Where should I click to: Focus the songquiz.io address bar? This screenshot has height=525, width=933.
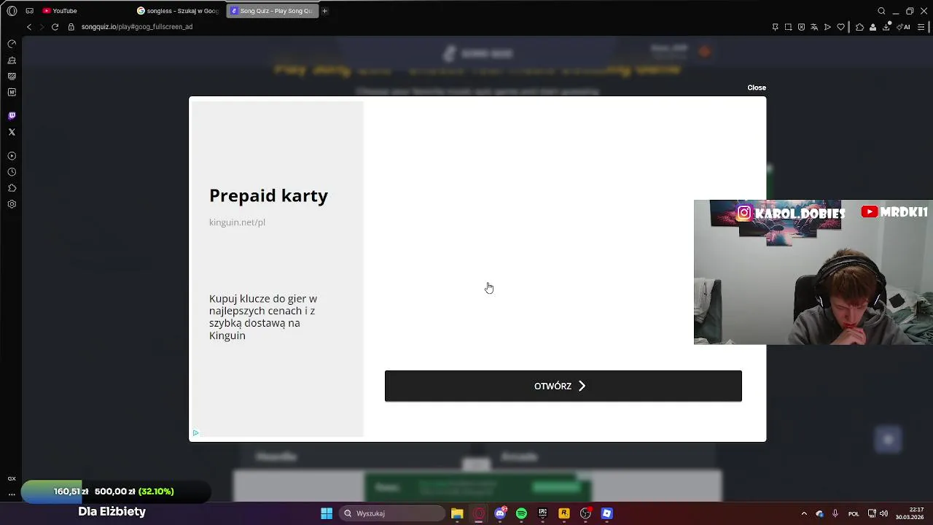pos(137,27)
